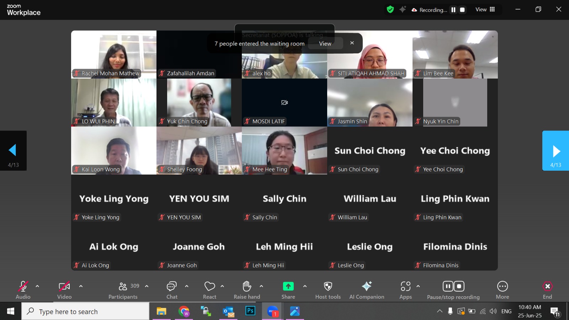Click Pause/stop recording control in toolbar

[453, 290]
